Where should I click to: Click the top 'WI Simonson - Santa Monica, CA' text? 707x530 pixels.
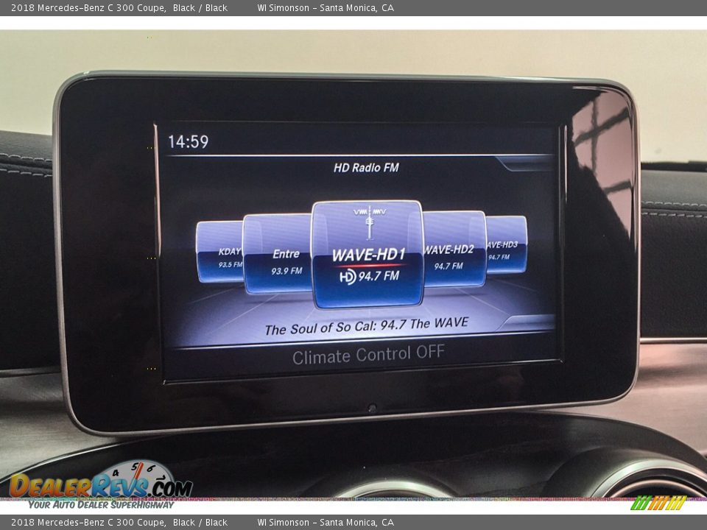click(x=326, y=7)
